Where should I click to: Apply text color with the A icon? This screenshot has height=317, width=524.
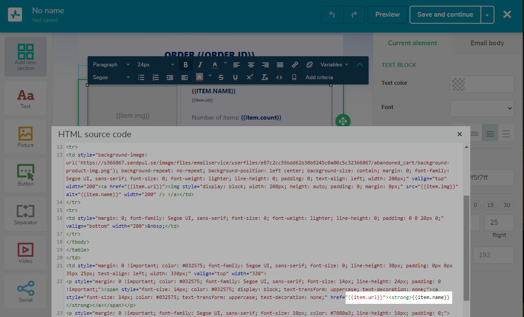[215, 65]
